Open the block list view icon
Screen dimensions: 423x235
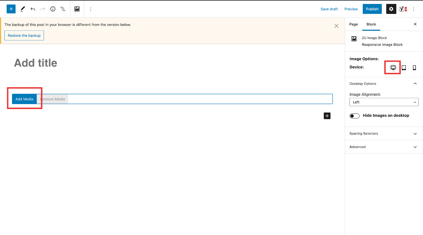click(x=63, y=9)
